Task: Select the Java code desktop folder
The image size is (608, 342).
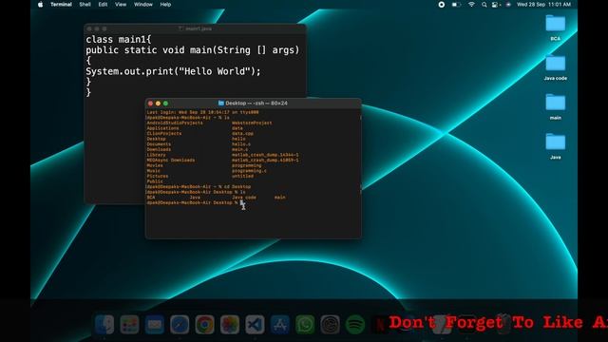Action: [555, 67]
